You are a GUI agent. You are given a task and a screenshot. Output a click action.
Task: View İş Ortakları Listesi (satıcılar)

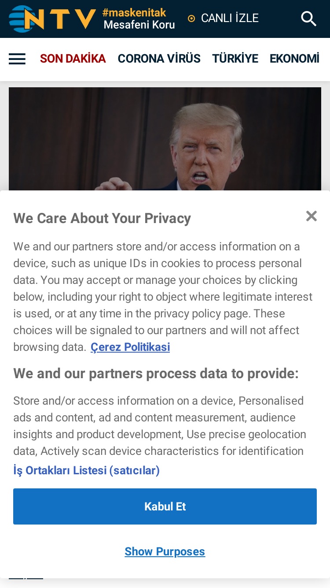[x=86, y=470]
